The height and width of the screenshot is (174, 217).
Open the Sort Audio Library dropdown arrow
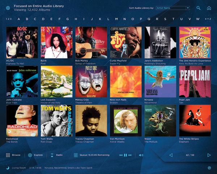[188, 8]
